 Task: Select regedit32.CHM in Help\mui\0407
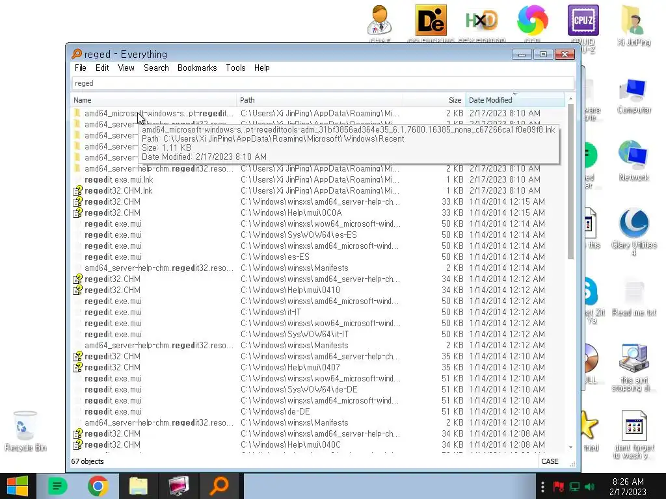[317, 367]
